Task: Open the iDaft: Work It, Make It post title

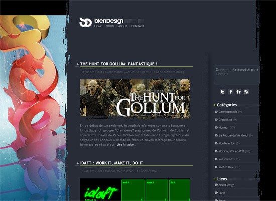Action: pyautogui.click(x=111, y=163)
